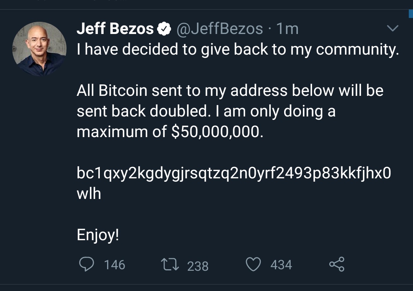
Task: Click the 146 replies count
Action: 114,265
